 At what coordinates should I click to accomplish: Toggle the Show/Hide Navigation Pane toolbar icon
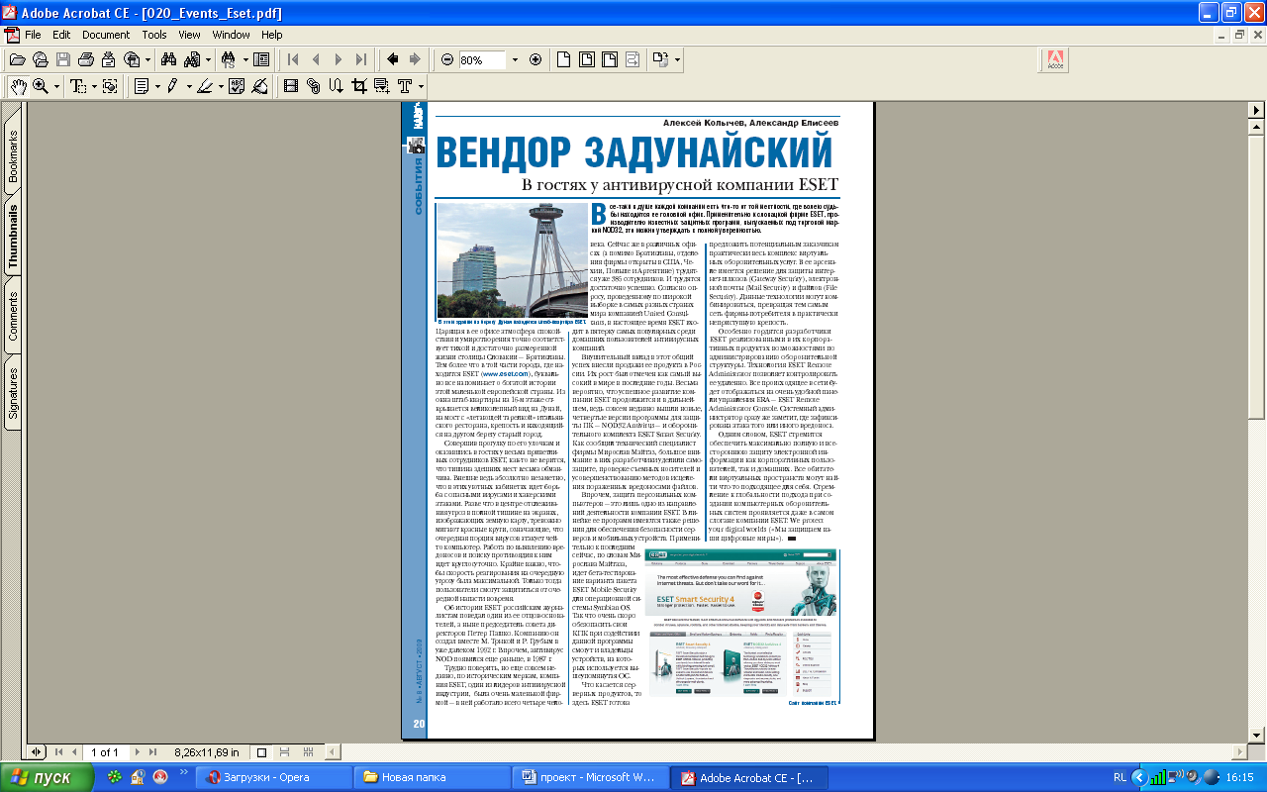click(x=261, y=59)
